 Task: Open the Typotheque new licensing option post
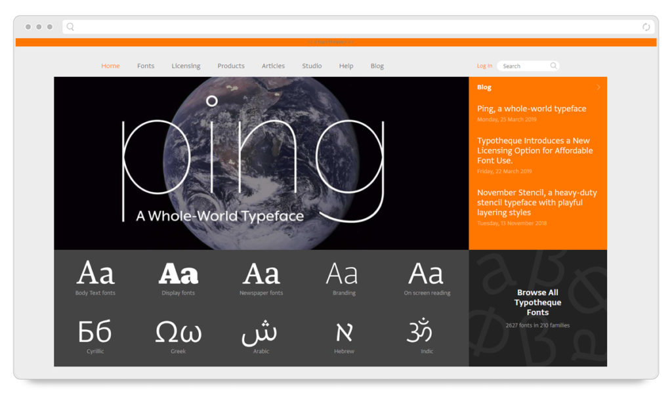535,150
